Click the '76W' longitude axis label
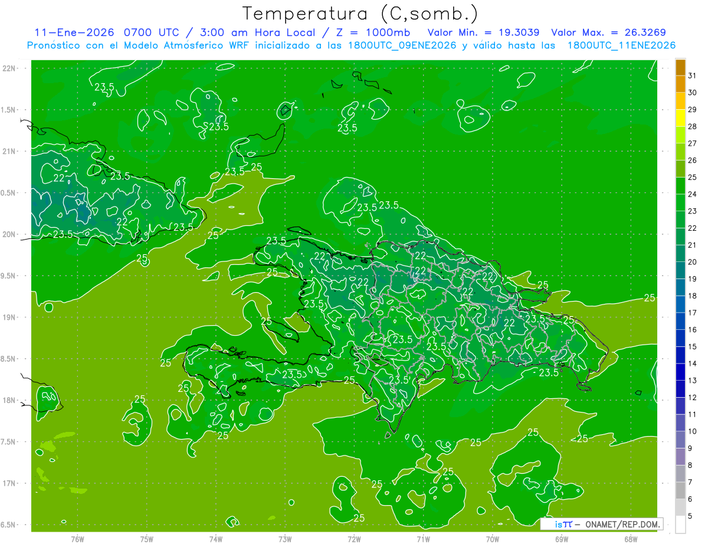 77,539
